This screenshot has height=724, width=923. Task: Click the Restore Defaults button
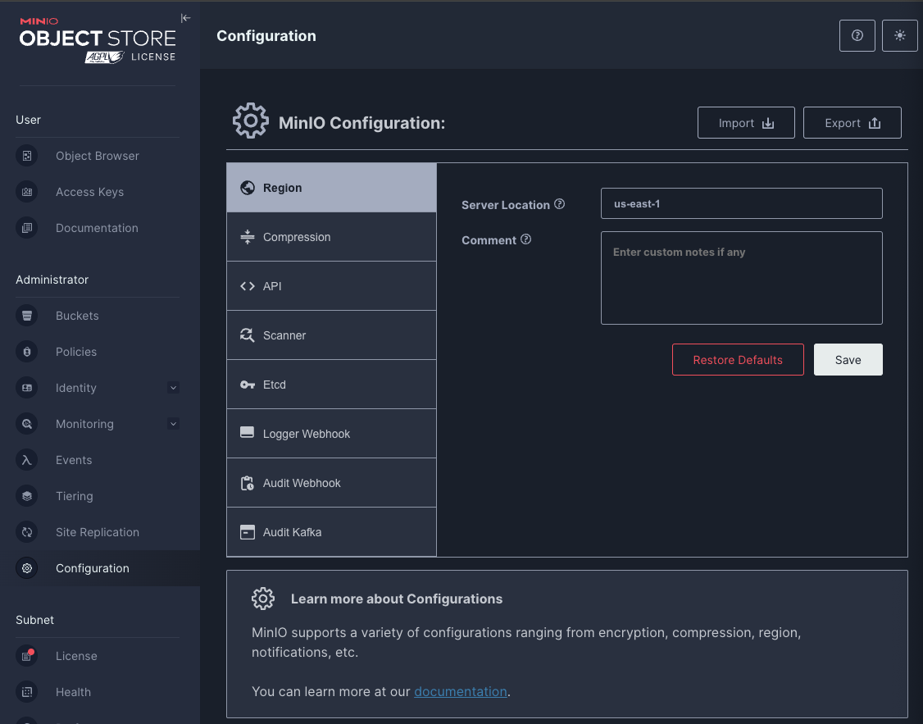tap(738, 360)
